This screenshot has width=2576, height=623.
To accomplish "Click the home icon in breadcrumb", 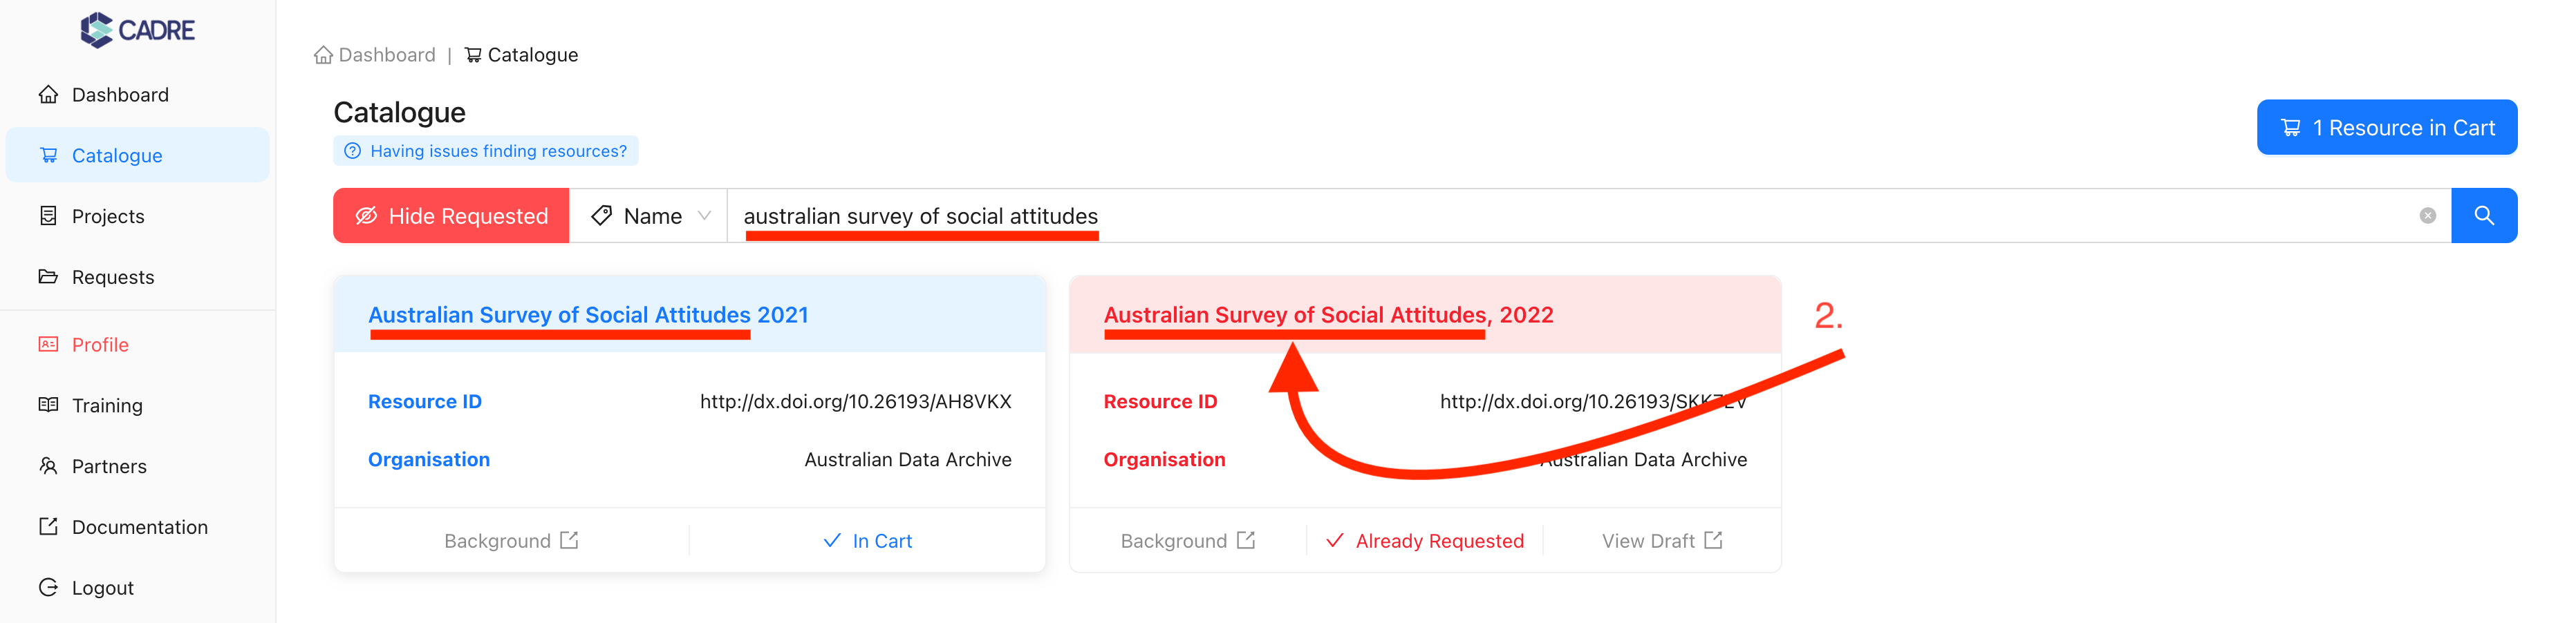I will [x=323, y=55].
